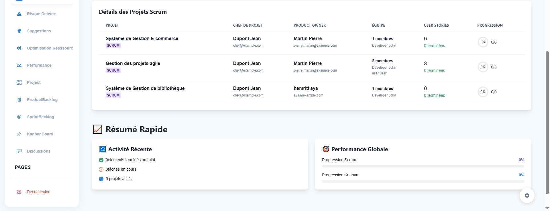Click email aya@example.com

(x=308, y=95)
